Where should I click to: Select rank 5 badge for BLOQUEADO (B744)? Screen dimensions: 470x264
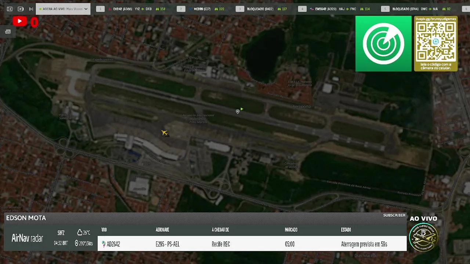385,9
